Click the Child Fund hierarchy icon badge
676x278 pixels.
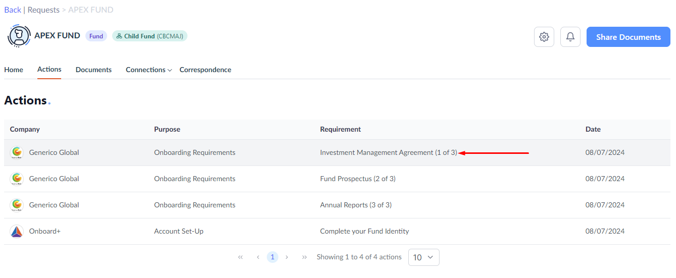pos(119,36)
